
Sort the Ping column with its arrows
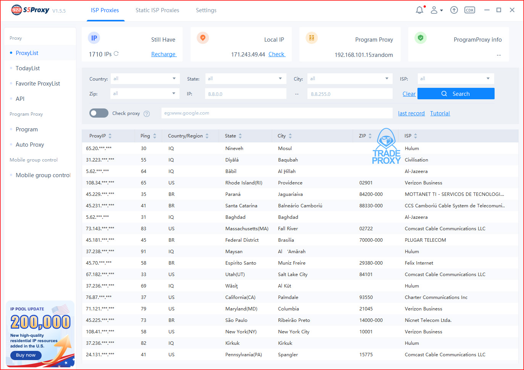[155, 136]
